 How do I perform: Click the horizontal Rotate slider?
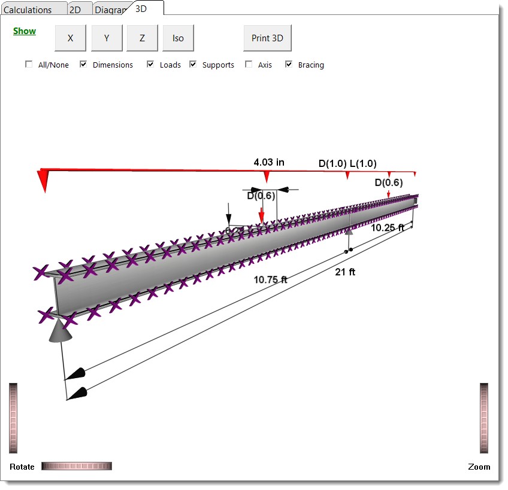click(77, 466)
